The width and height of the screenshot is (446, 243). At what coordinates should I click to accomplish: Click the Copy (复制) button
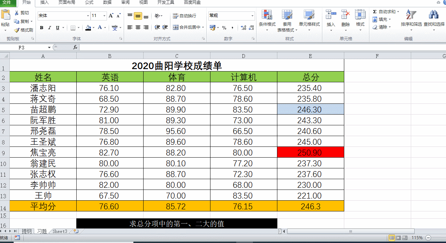pos(23,21)
